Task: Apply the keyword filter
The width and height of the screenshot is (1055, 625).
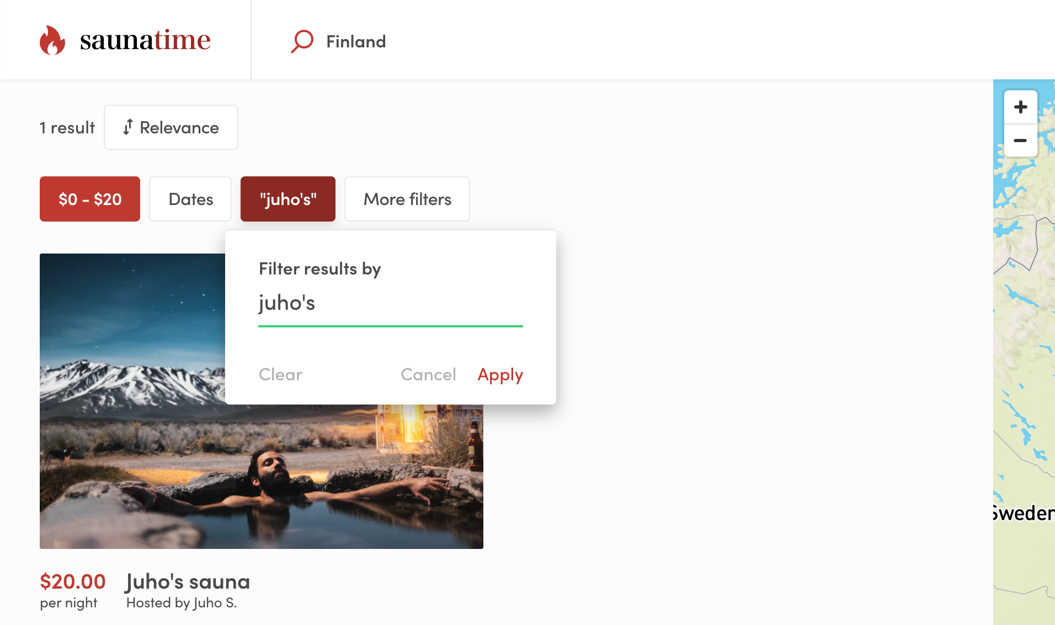Action: pos(500,374)
